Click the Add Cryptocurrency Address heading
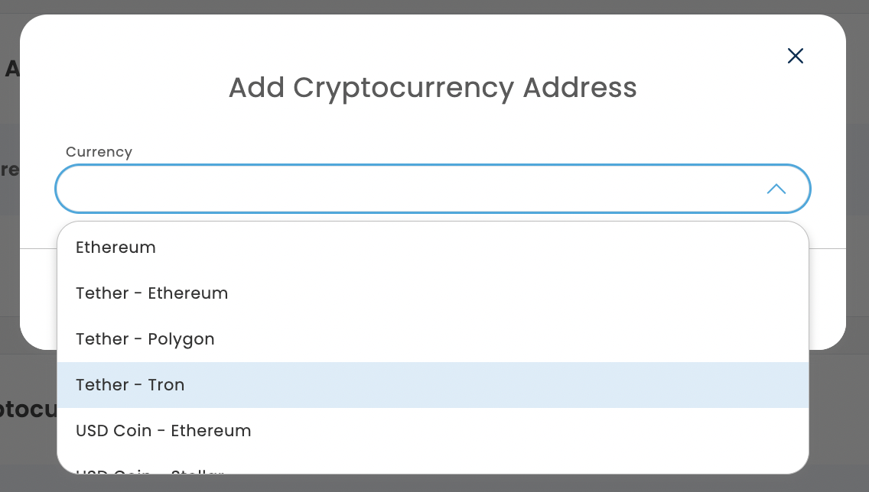This screenshot has width=869, height=492. point(432,88)
